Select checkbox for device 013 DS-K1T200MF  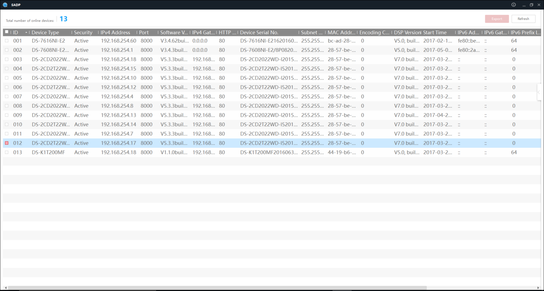[x=6, y=152]
